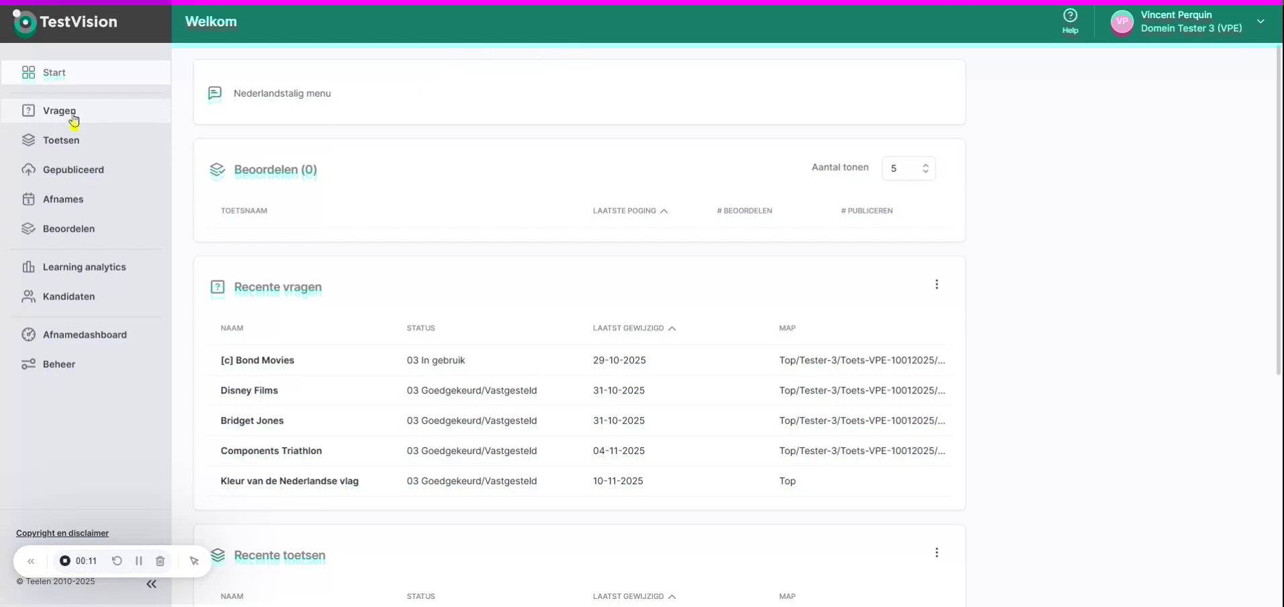Screen dimensions: 1284x607
Task: Select Start in the sidebar menu
Action: (54, 73)
